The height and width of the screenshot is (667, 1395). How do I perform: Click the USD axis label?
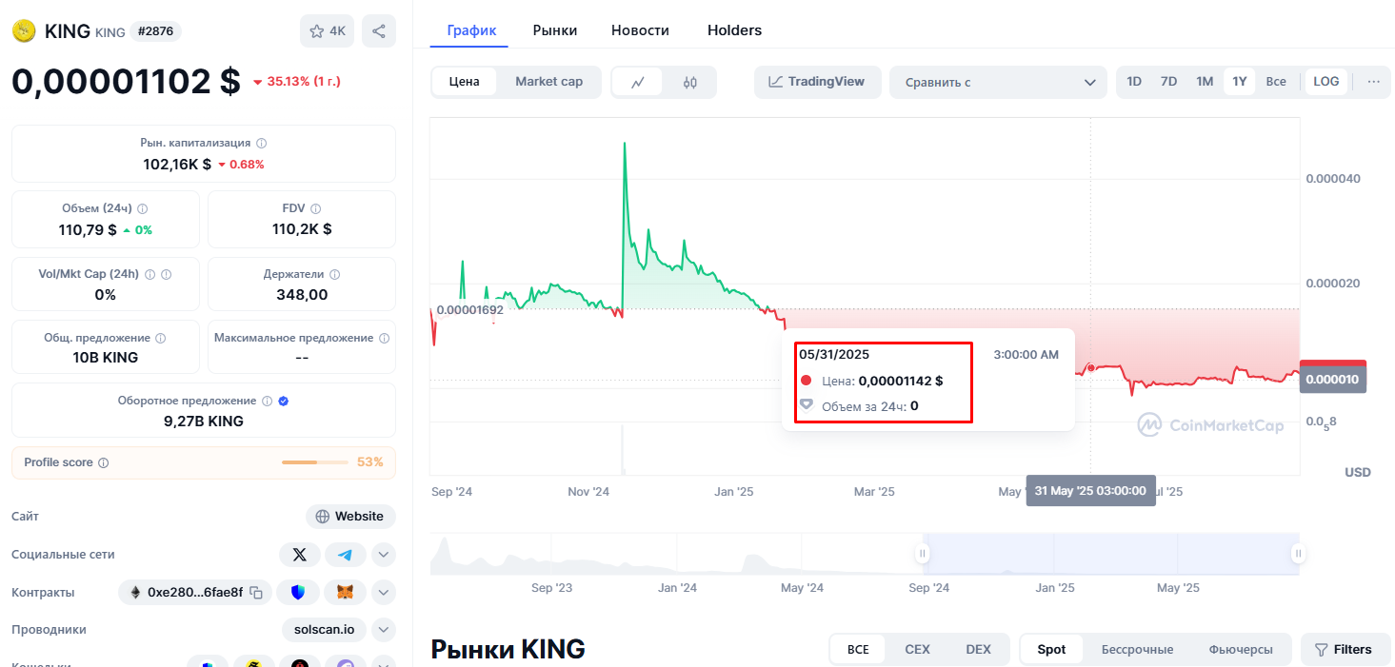[x=1358, y=472]
